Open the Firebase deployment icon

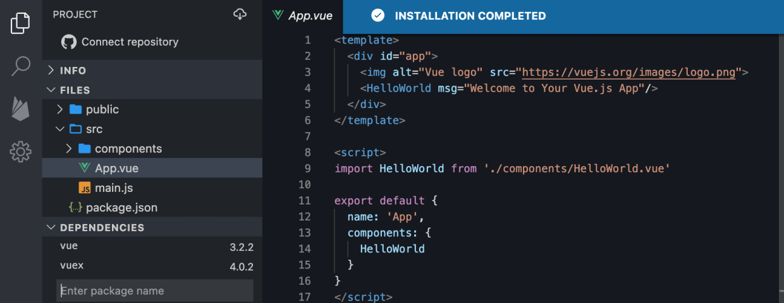[20, 109]
